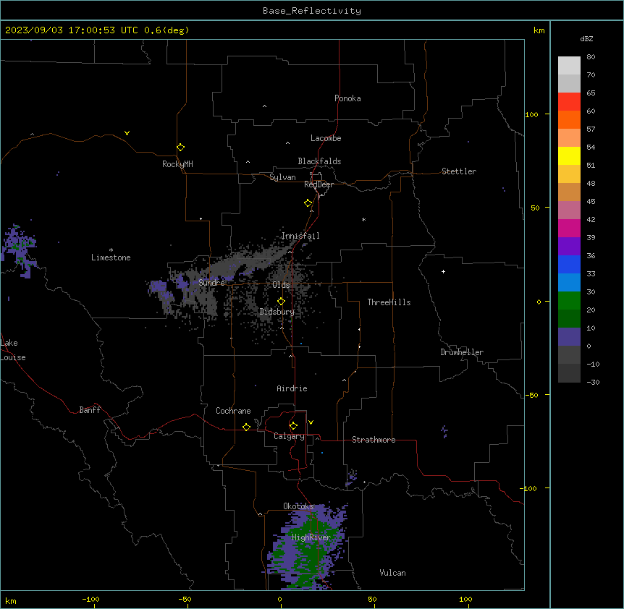This screenshot has width=624, height=609.
Task: Click the Lacombe town label
Action: [x=326, y=138]
